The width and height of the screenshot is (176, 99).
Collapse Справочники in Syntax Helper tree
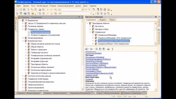click(x=90, y=32)
